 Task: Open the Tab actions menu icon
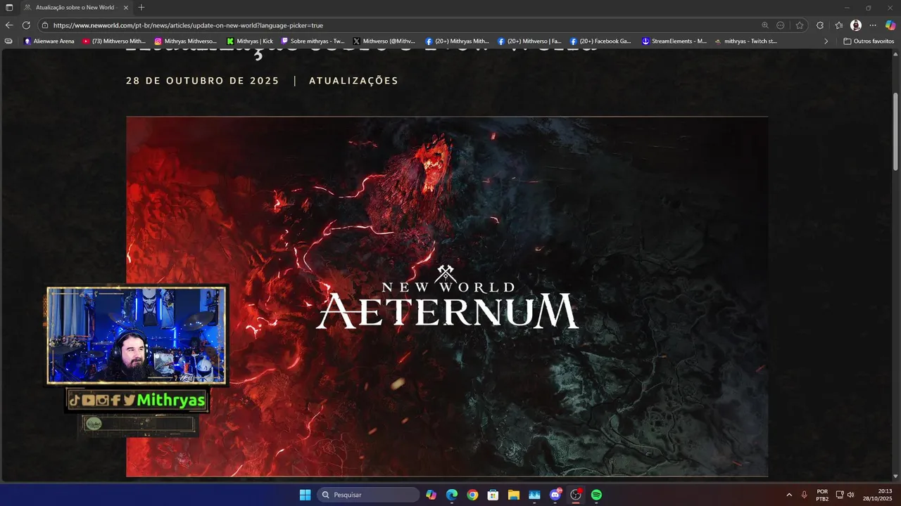pyautogui.click(x=9, y=8)
